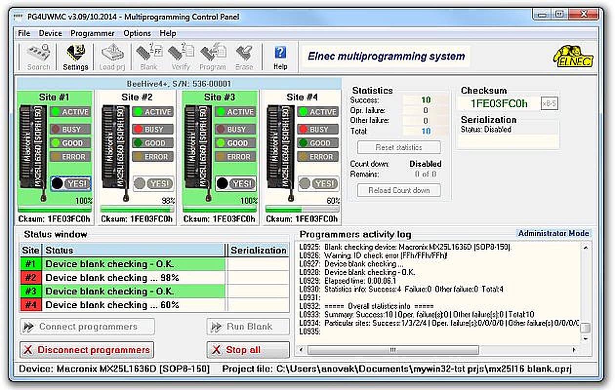The width and height of the screenshot is (615, 390).
Task: Toggle the YES! button on Site #2
Action: coord(154,183)
